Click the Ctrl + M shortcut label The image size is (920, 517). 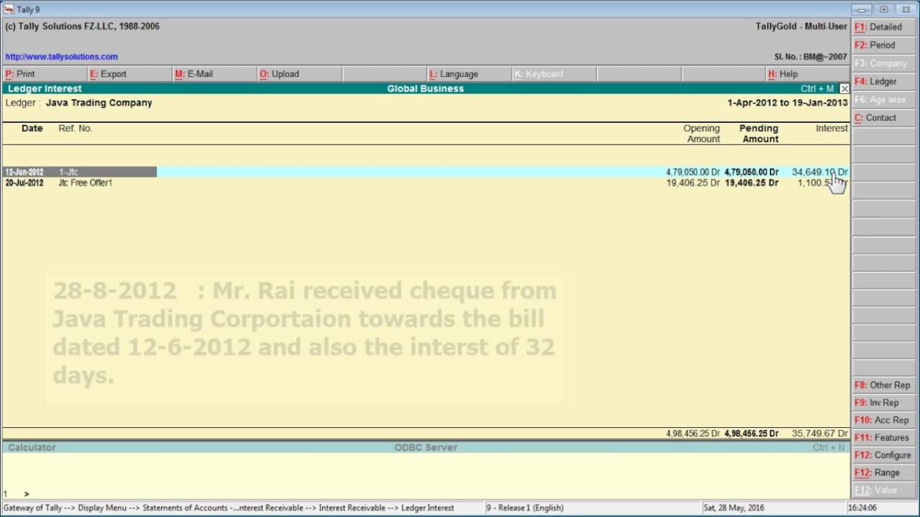(x=817, y=88)
